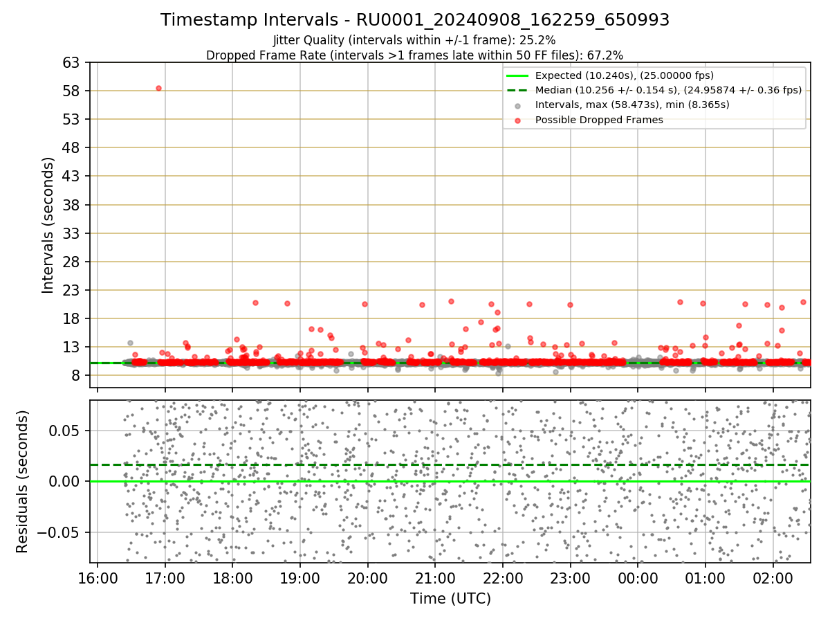Click the 01:00 x-axis tick label
The width and height of the screenshot is (830, 623).
coord(705,578)
